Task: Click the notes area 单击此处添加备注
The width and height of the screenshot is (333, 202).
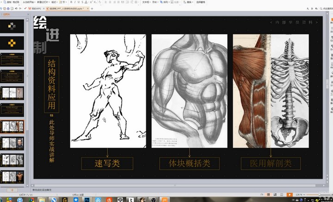Action: pos(42,190)
